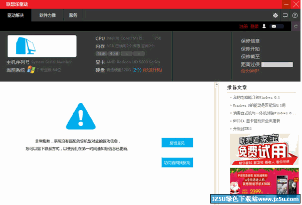Switch to the 服务 tab
Image resolution: width=302 pixels, height=205 pixels.
pos(73,15)
